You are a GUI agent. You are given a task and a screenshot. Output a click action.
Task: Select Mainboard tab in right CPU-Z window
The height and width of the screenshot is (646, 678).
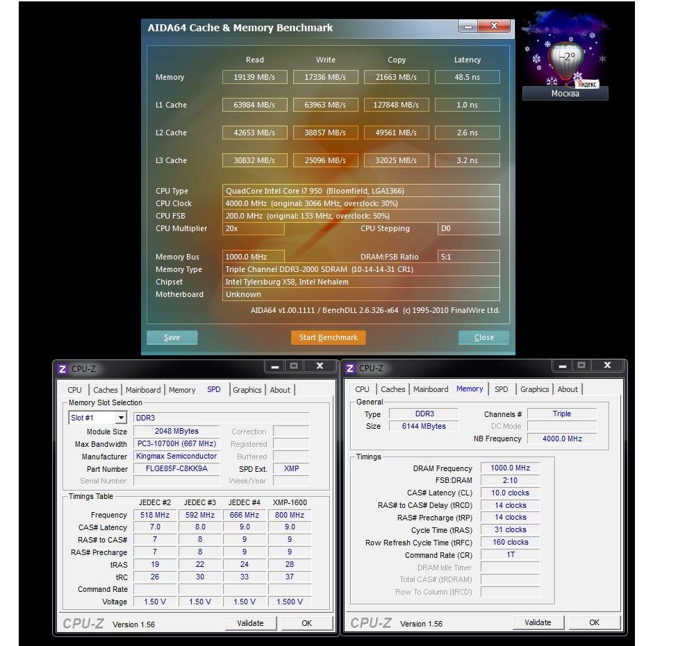click(431, 389)
